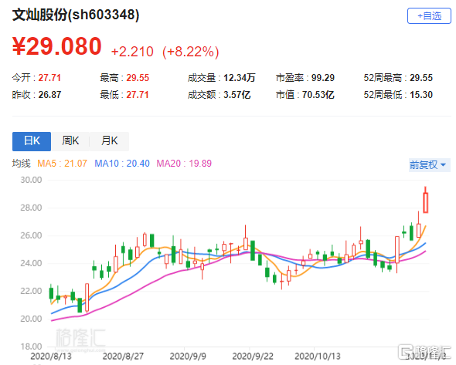Click the 30.00 y-axis price label

click(x=31, y=180)
